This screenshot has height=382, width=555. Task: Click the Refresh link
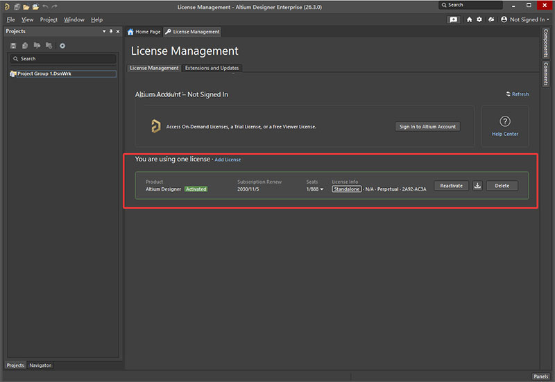(x=520, y=94)
